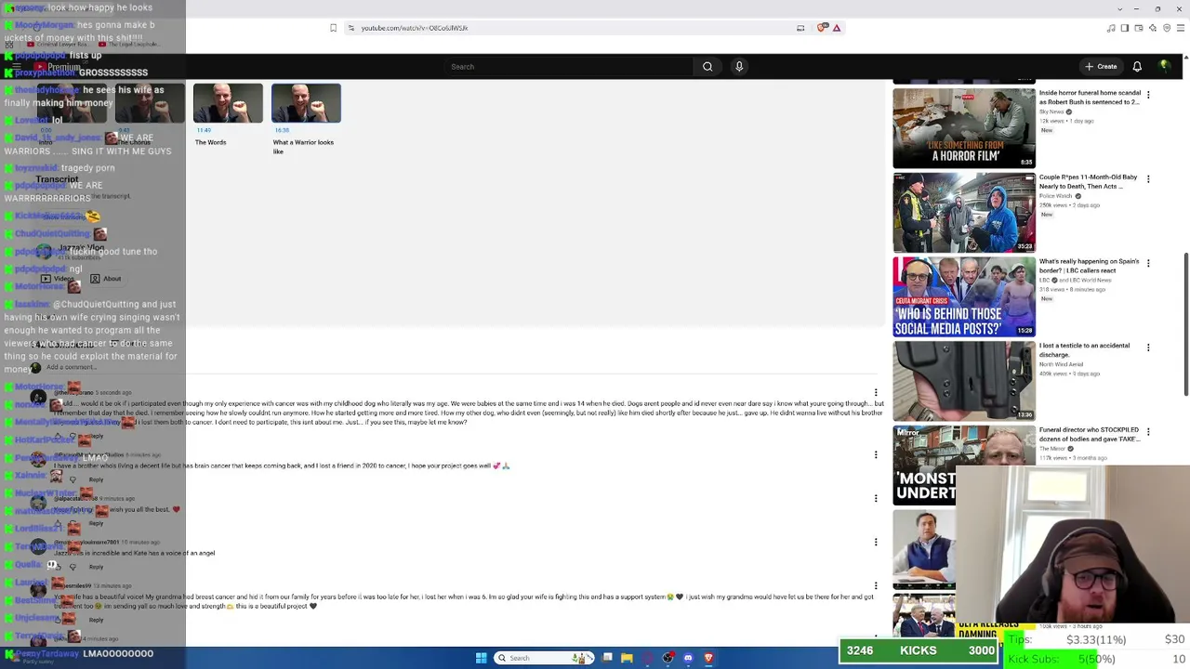Click the YouTube Create button
This screenshot has height=669, width=1190.
(1101, 67)
